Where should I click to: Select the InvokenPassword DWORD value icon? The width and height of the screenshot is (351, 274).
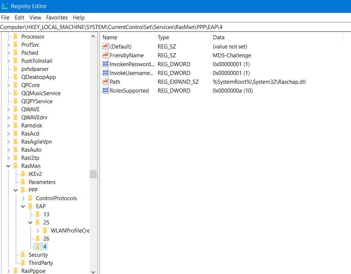[x=105, y=64]
